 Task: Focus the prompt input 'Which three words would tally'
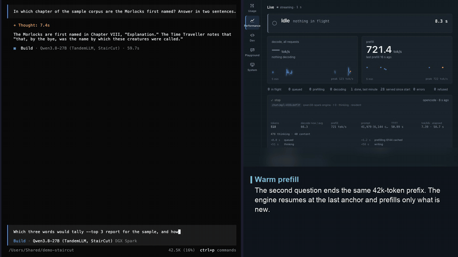point(122,232)
